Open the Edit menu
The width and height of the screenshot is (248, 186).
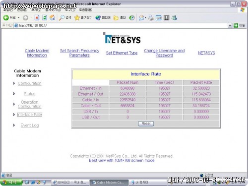coord(22,10)
